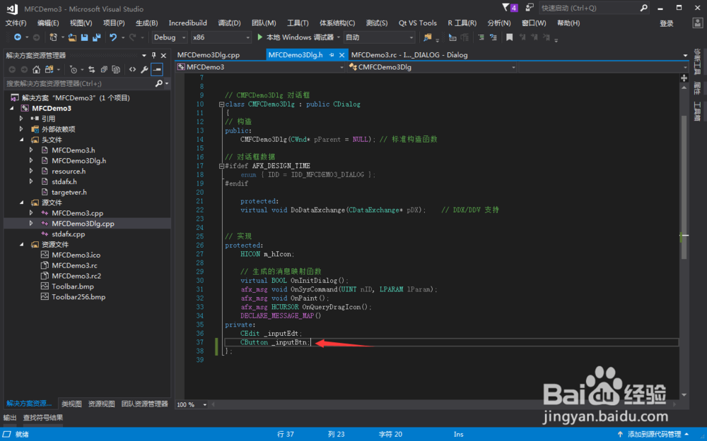Click the Uncomment selected lines icon
This screenshot has width=707, height=441.
point(493,37)
